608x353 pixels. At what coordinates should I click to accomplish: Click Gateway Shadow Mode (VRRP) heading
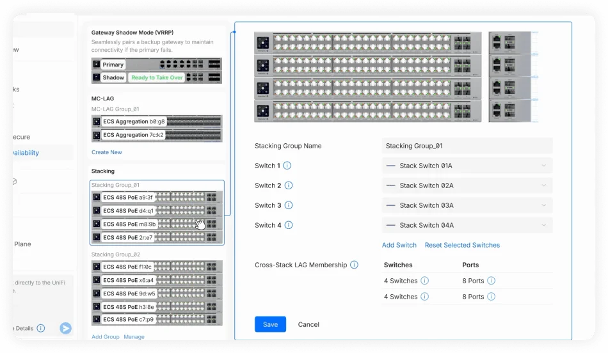[x=132, y=33]
